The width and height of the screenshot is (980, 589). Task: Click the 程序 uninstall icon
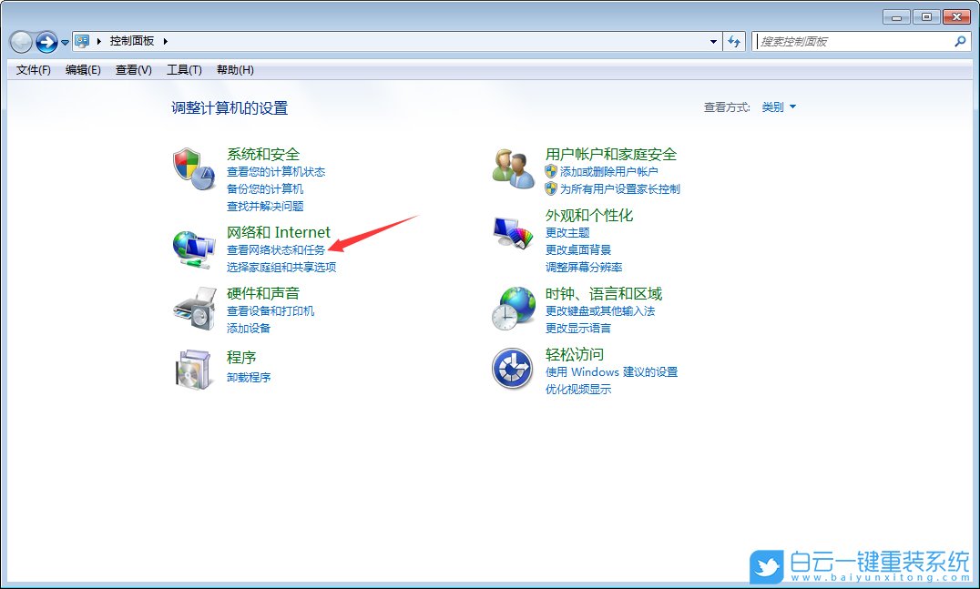[194, 368]
